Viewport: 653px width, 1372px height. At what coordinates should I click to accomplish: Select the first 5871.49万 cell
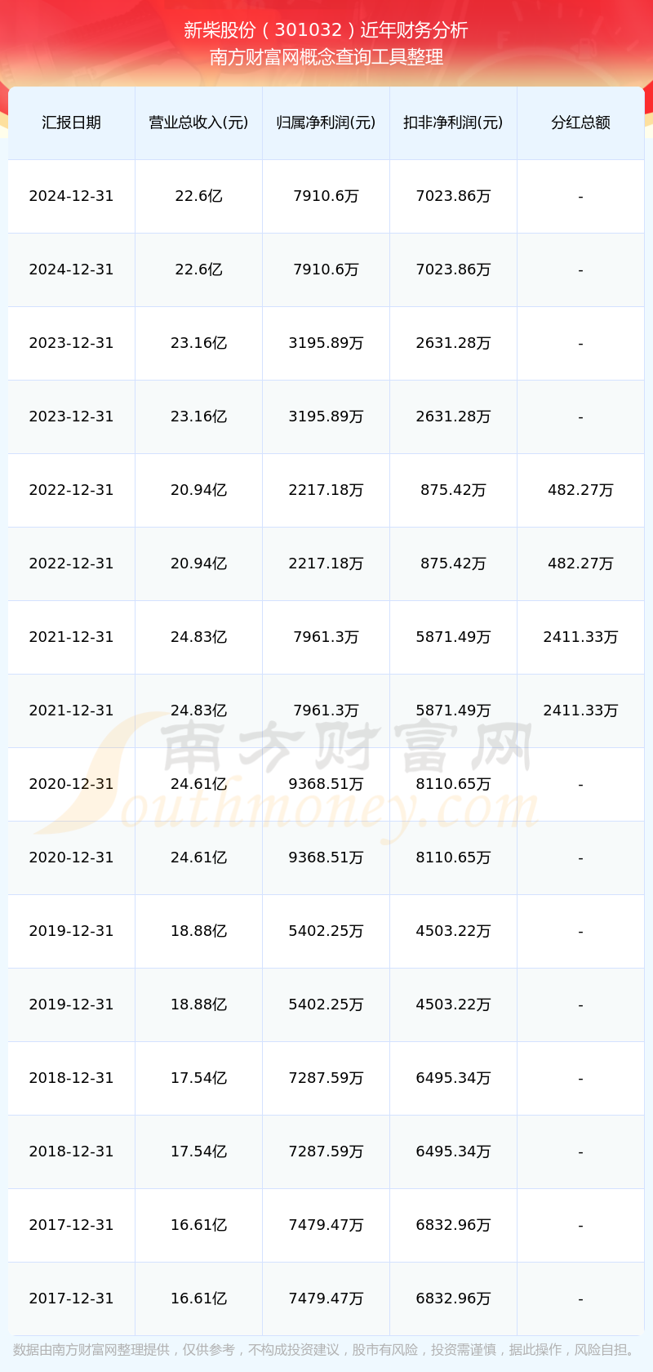tap(453, 637)
